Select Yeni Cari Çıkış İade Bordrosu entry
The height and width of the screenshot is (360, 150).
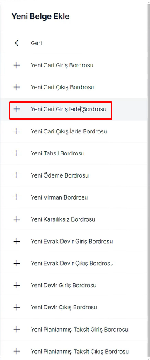(74, 131)
